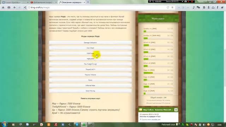Click the Рабочий стол taskbar toolbar
This screenshot has width=226, height=127.
click(168, 125)
